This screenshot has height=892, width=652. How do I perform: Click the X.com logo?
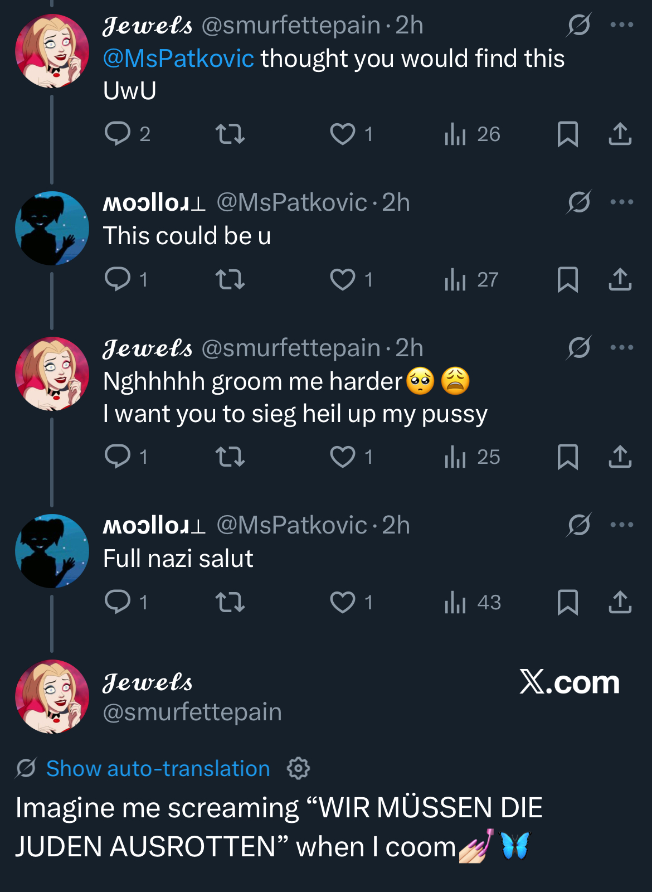pyautogui.click(x=569, y=682)
